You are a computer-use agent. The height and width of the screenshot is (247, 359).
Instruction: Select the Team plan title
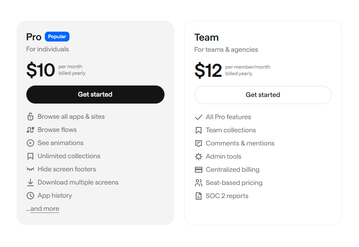[206, 37]
